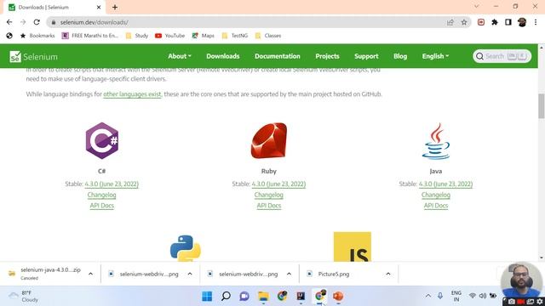Download Java stable 4.3.0 link
The height and width of the screenshot is (306, 545).
click(445, 184)
